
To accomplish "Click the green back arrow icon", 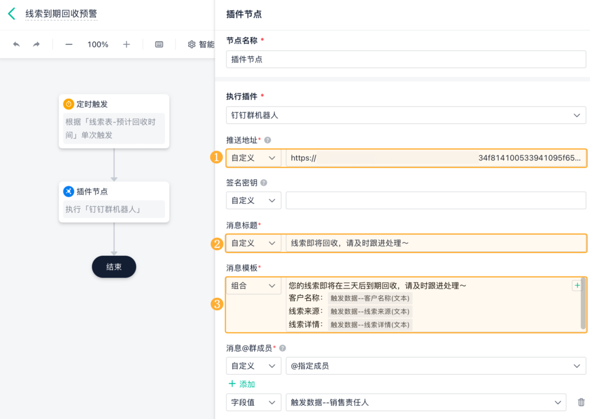I will (x=12, y=14).
